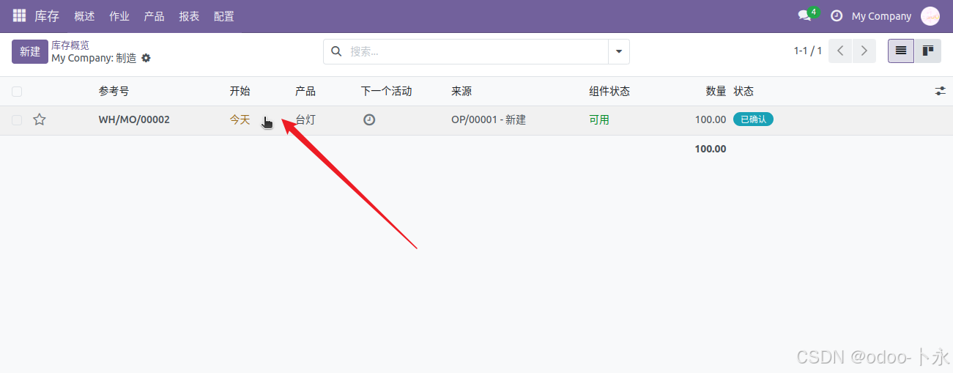Click the user avatar in top bar
The image size is (953, 373).
coord(930,16)
